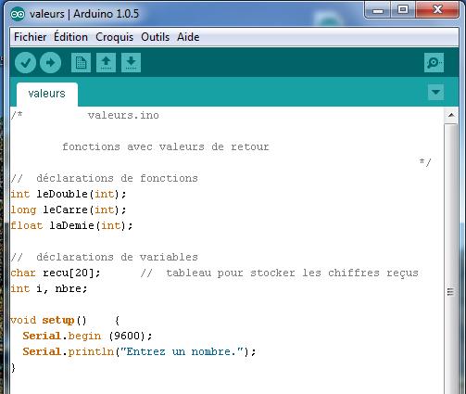Click the comment text 'valeurs.ino'
466x394 pixels.
[x=123, y=115]
